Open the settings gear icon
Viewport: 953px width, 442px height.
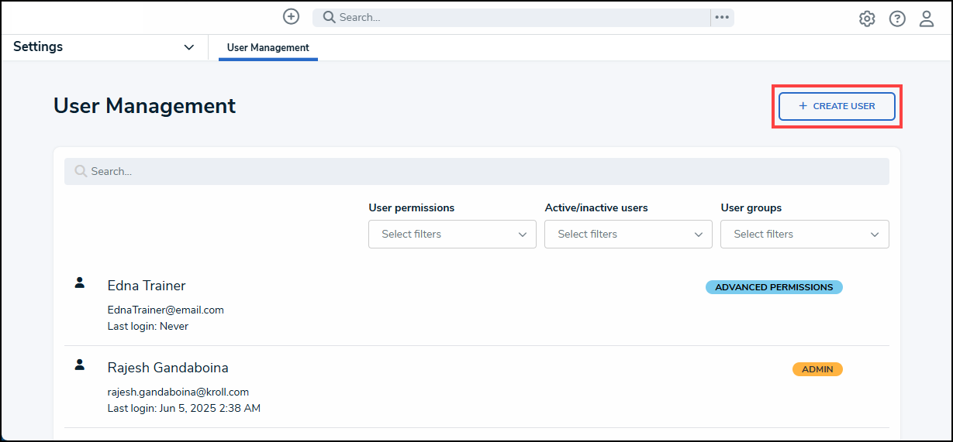point(867,19)
